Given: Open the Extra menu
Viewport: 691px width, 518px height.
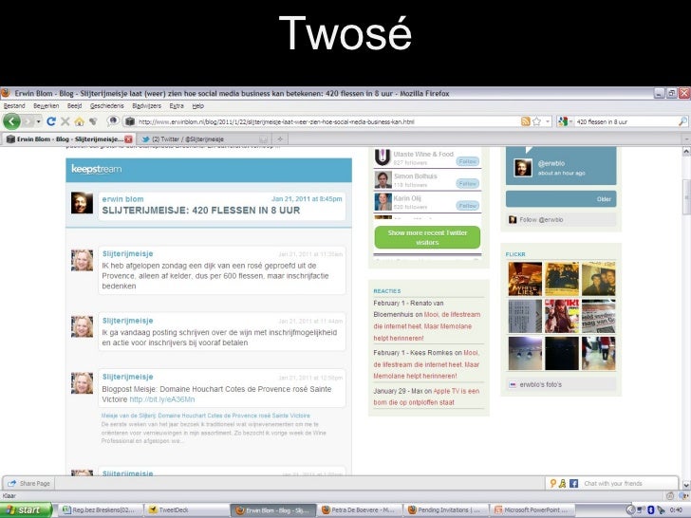Looking at the screenshot, I should point(177,106).
